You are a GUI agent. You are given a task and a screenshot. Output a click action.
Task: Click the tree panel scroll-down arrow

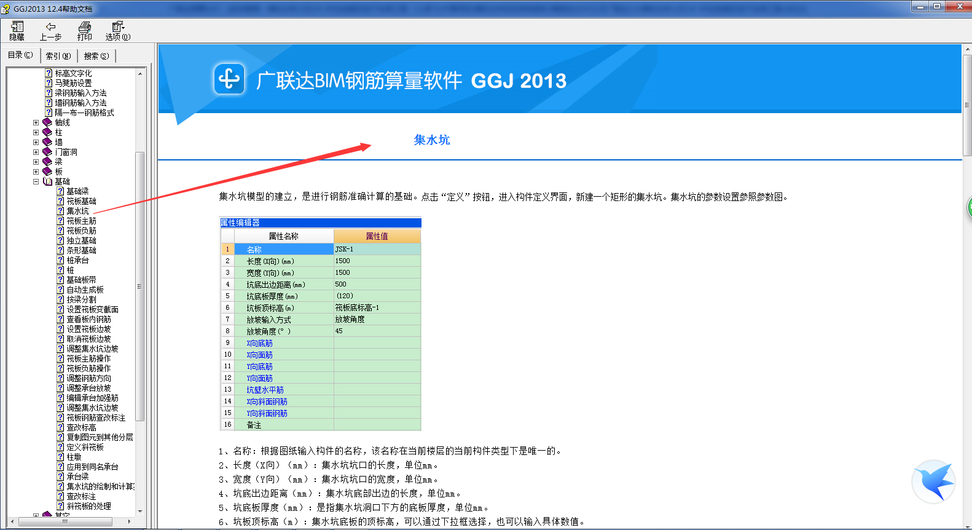click(x=140, y=512)
